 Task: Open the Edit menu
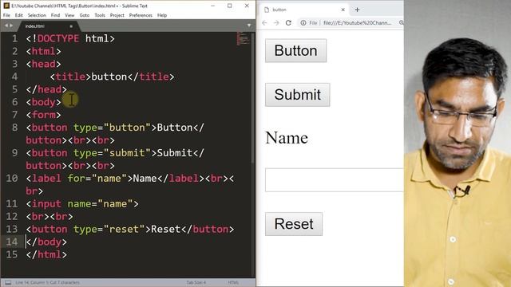coord(19,15)
